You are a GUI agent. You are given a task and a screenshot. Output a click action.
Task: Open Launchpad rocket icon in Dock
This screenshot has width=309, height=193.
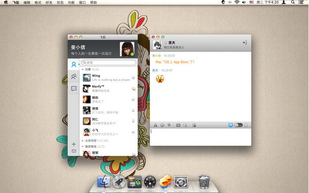click(119, 182)
